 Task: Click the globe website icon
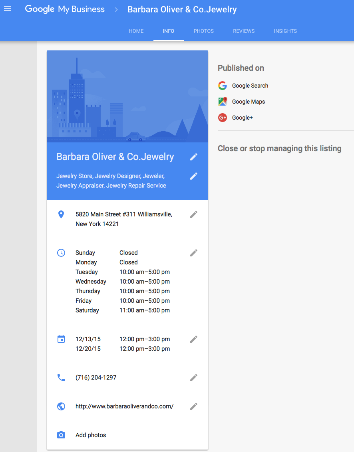tap(61, 406)
